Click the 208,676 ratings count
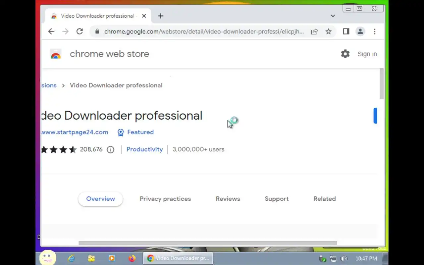 91,149
